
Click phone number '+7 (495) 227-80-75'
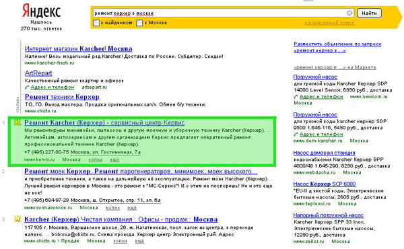point(46,152)
